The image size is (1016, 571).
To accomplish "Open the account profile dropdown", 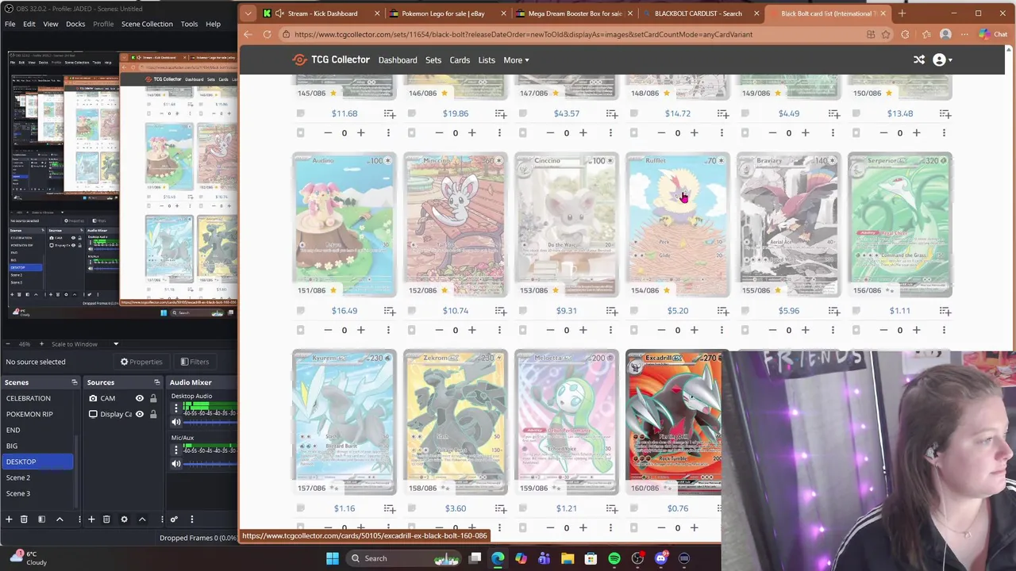I will tap(941, 60).
